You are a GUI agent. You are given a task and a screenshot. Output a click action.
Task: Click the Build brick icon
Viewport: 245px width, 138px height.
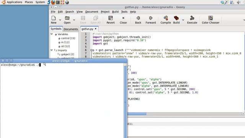[x=176, y=18]
